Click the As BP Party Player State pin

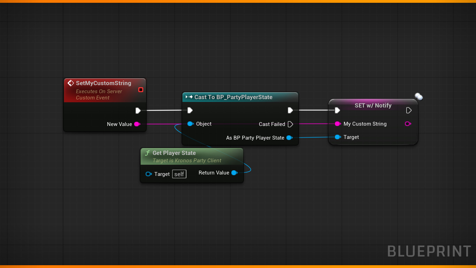coord(289,138)
